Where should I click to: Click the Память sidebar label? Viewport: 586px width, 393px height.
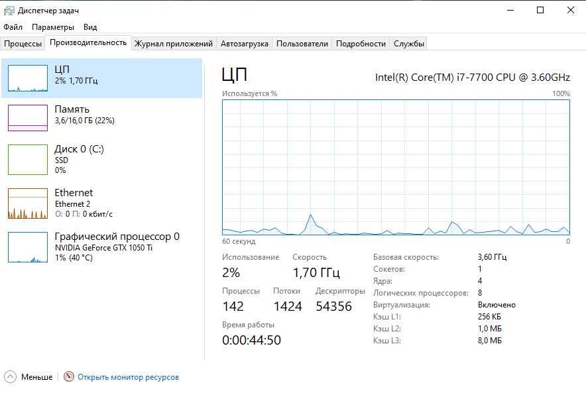(72, 109)
